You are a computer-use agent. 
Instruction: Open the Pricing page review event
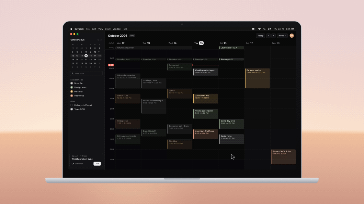205,114
